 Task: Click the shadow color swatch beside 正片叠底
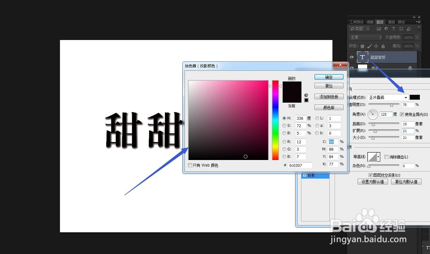[x=415, y=97]
